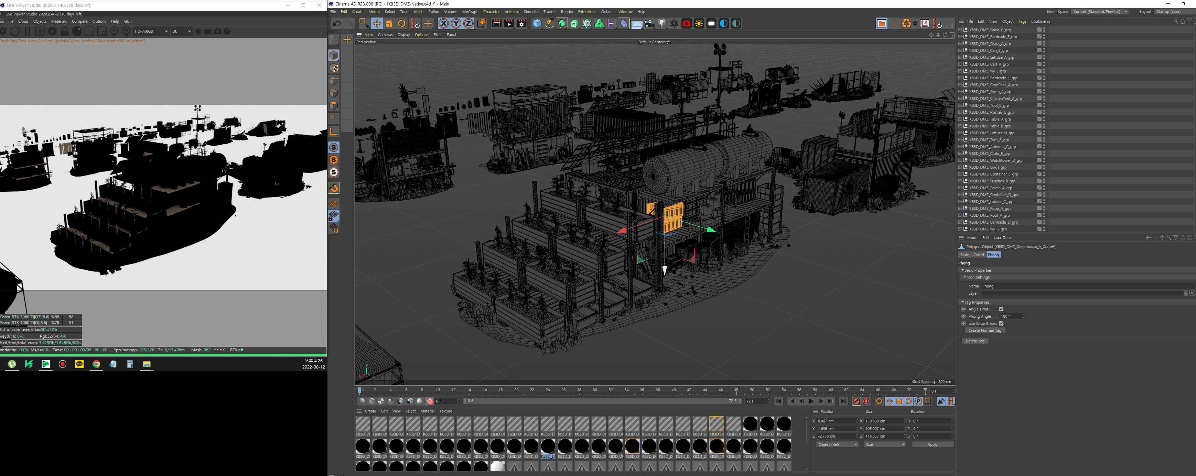1196x476 pixels.
Task: Collapse the Tag Properties section
Action: (x=962, y=302)
